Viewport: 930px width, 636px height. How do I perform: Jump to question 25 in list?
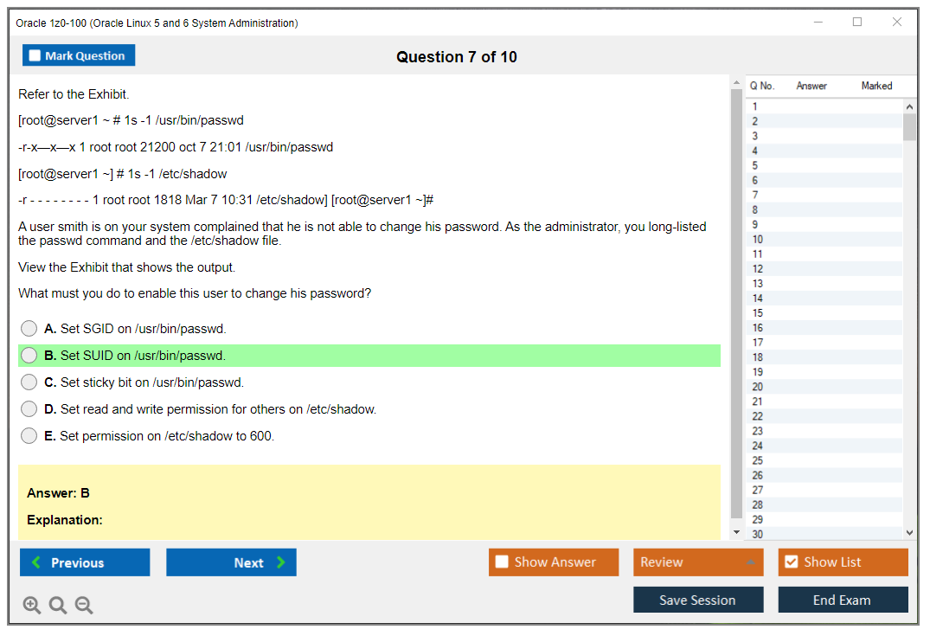(x=758, y=460)
